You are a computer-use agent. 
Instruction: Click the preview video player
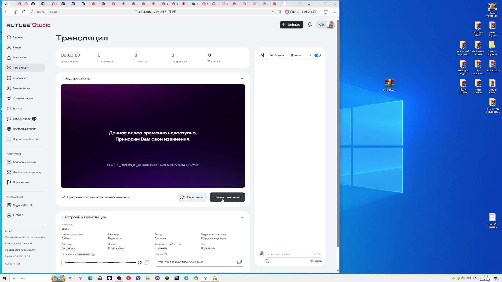point(153,136)
